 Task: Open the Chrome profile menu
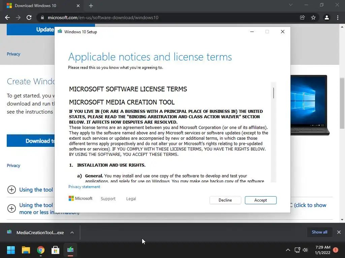(327, 17)
